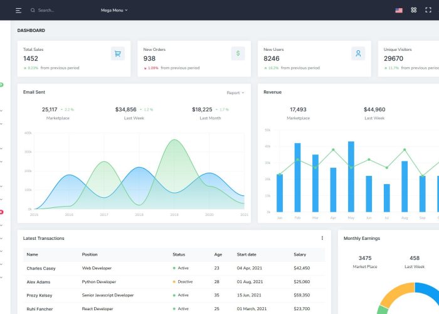Click the search magnifier icon
This screenshot has width=439, height=314.
pos(33,11)
